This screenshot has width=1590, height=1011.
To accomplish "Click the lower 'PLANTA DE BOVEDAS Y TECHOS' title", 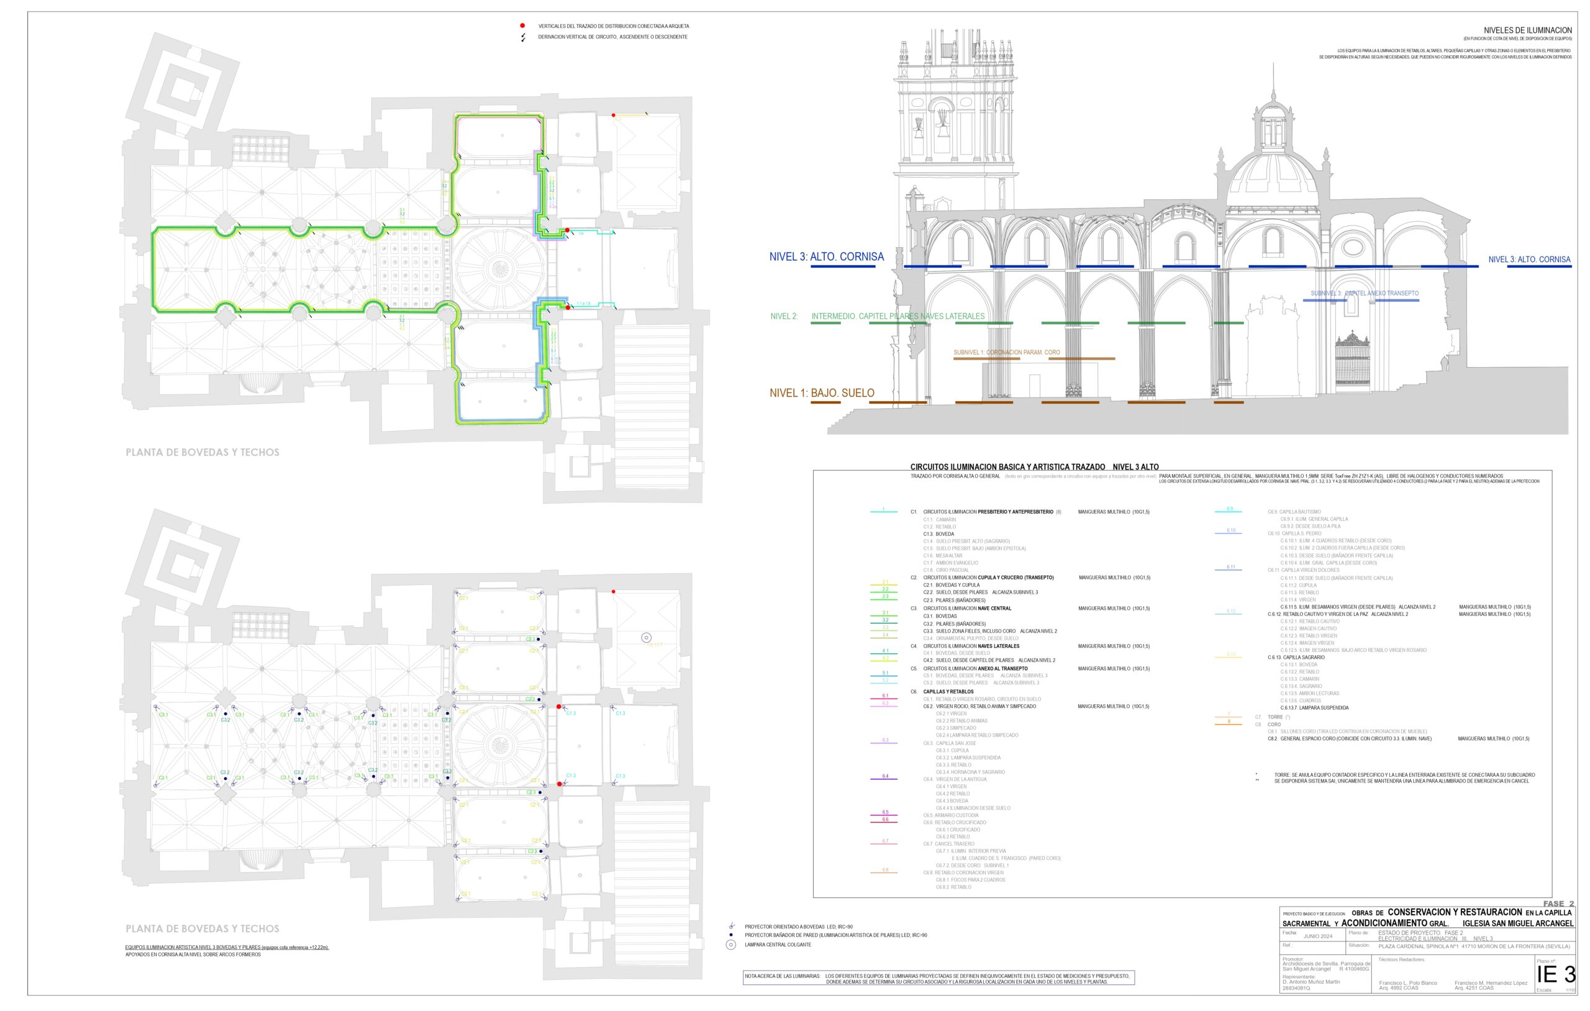I will click(202, 928).
